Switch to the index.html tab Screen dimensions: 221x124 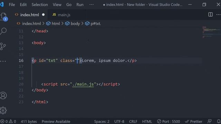(x=29, y=15)
